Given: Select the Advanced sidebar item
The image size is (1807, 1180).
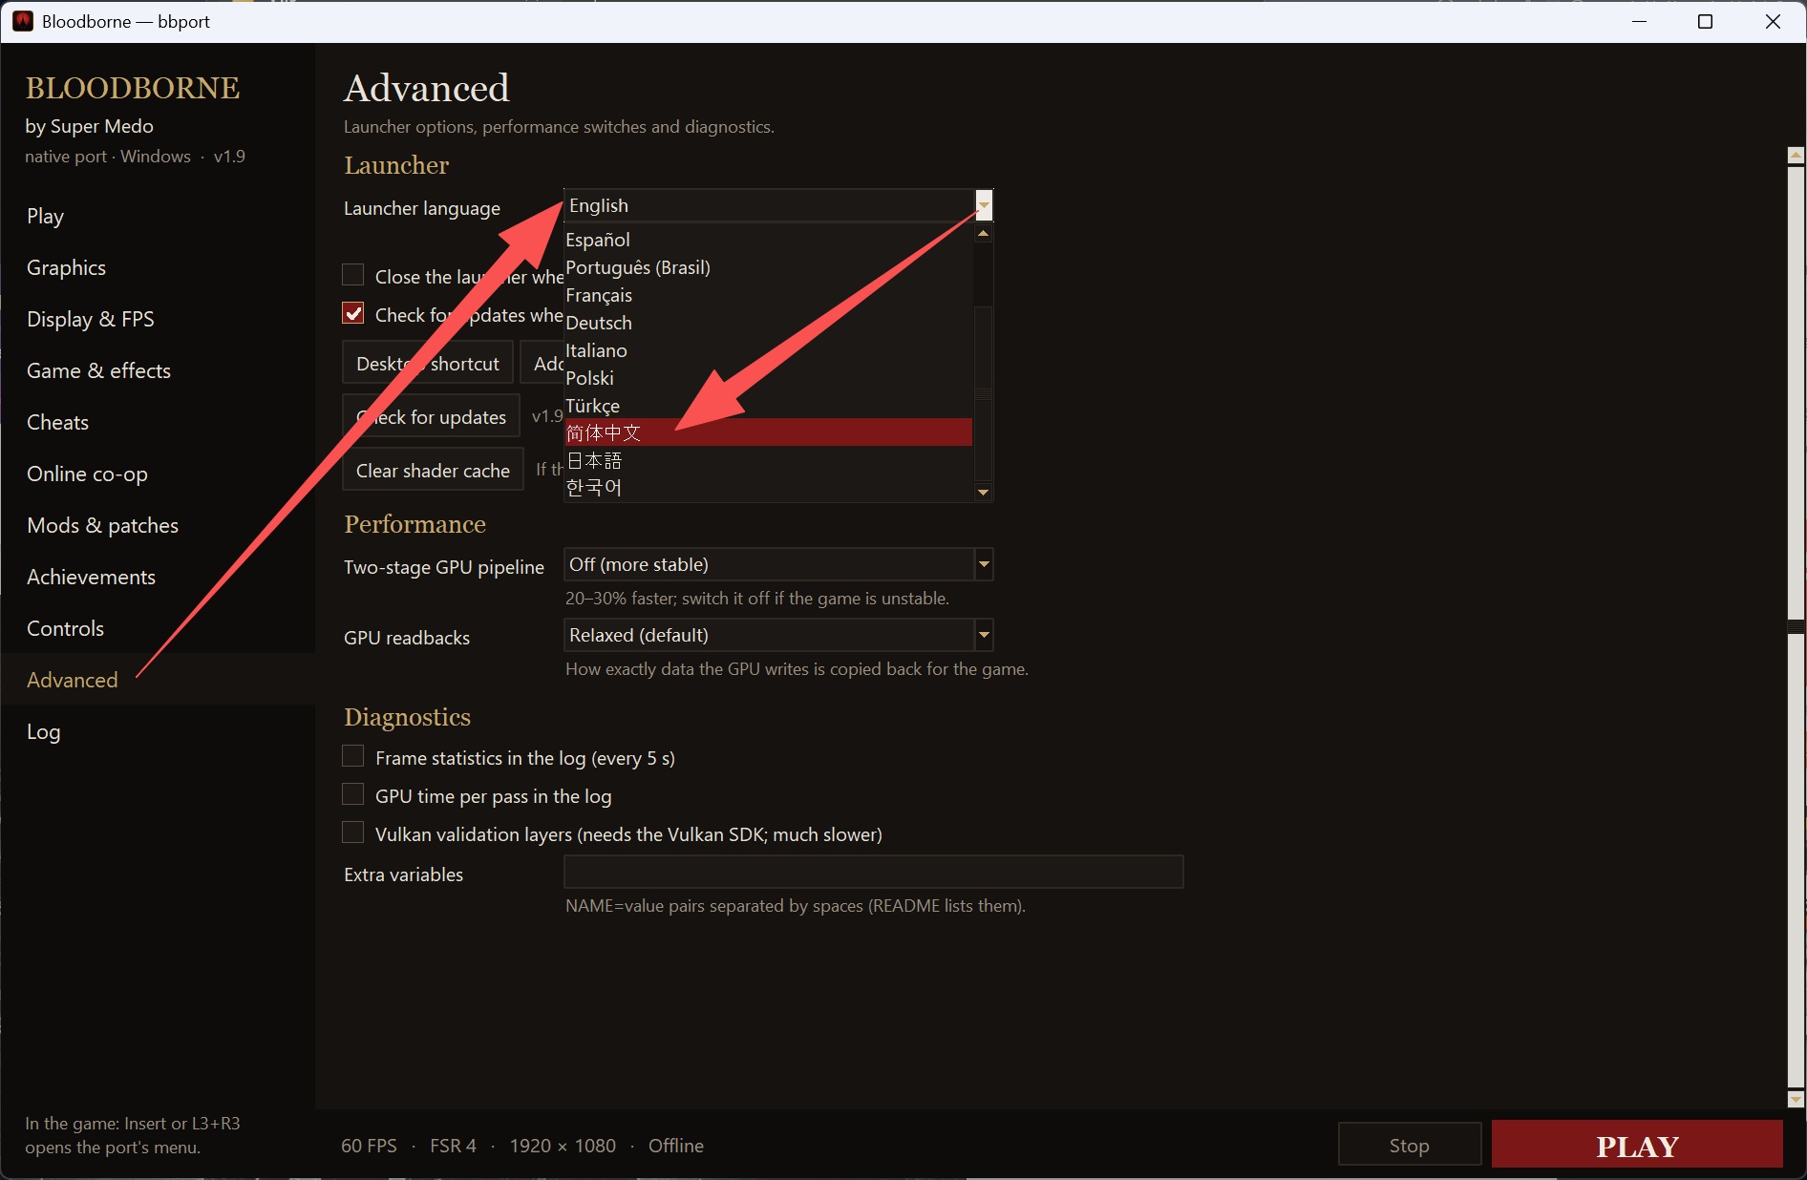Looking at the screenshot, I should coord(158,680).
